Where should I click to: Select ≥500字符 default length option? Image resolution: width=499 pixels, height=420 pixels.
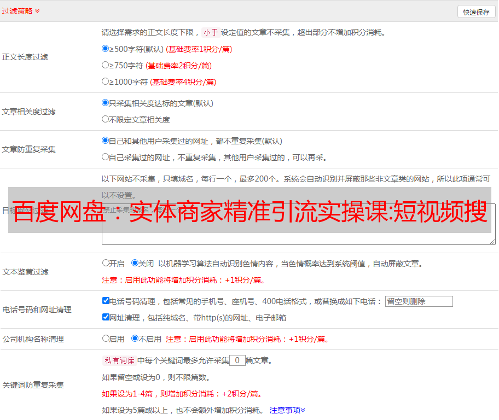coord(106,49)
